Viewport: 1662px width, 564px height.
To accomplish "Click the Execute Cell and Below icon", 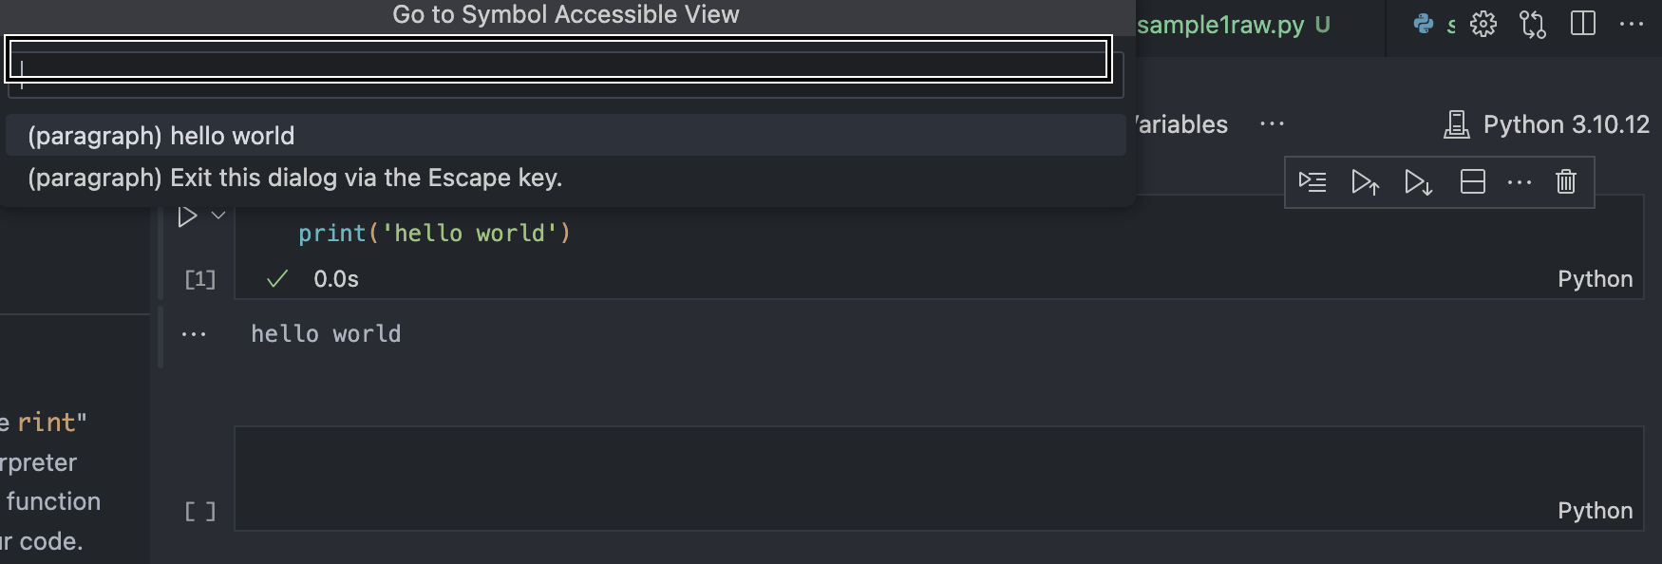I will [x=1419, y=181].
